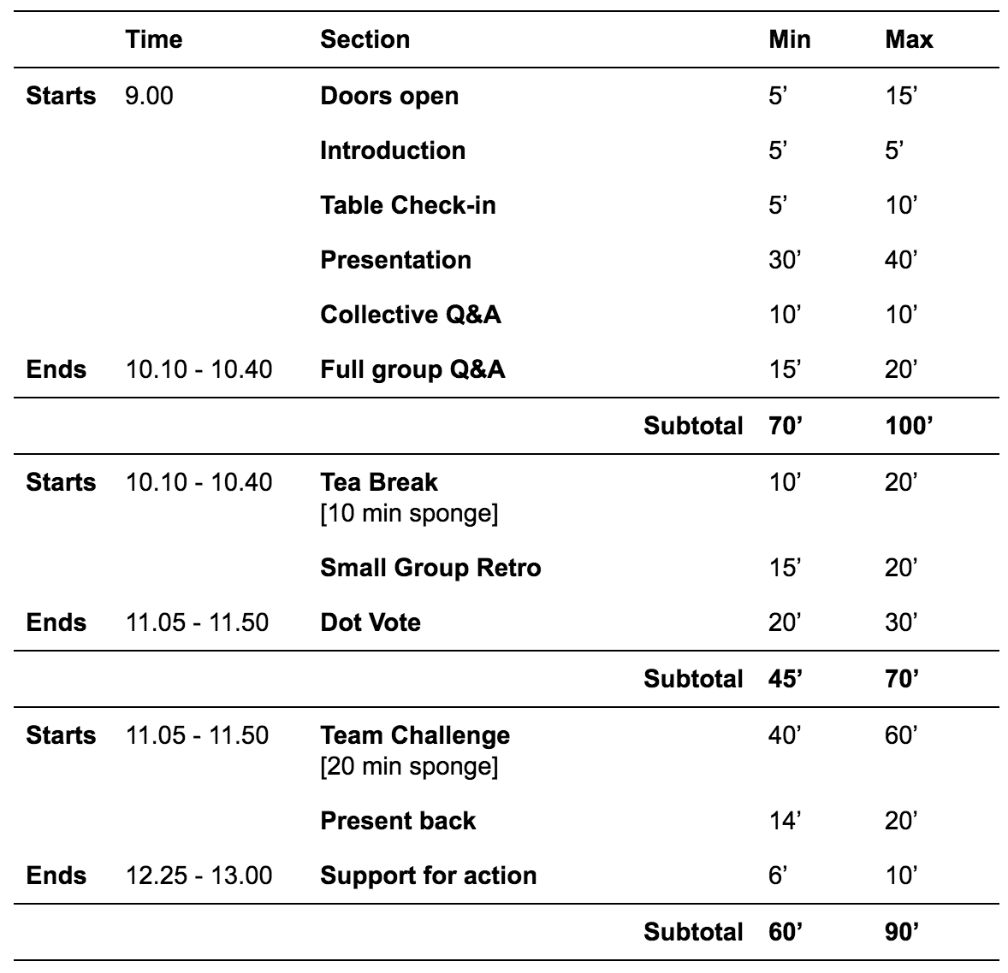Click the Collective Q&A entry
Screen dimensions: 1008x973
click(411, 315)
